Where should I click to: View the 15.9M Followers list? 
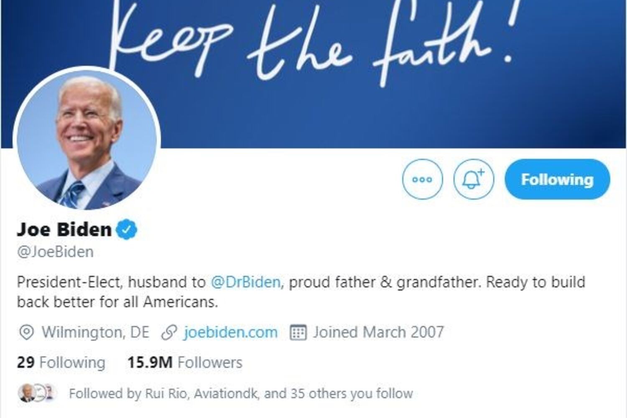(x=185, y=362)
